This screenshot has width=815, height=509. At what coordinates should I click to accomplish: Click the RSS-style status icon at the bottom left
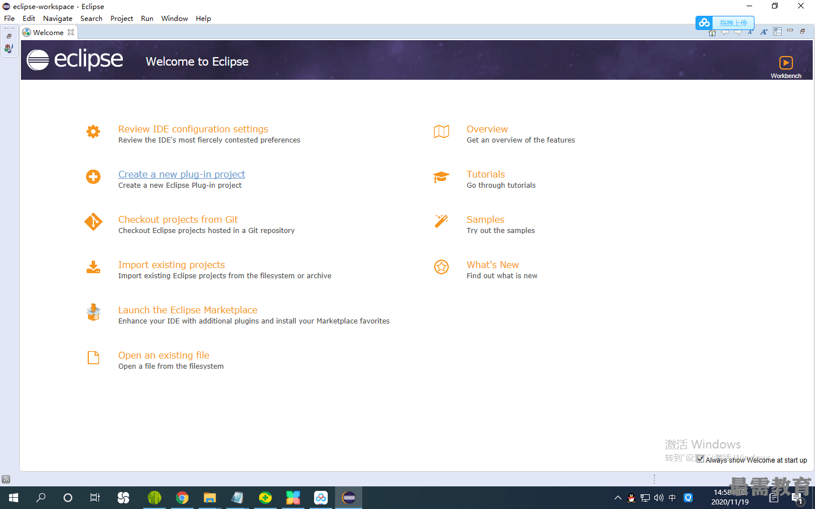[6, 480]
